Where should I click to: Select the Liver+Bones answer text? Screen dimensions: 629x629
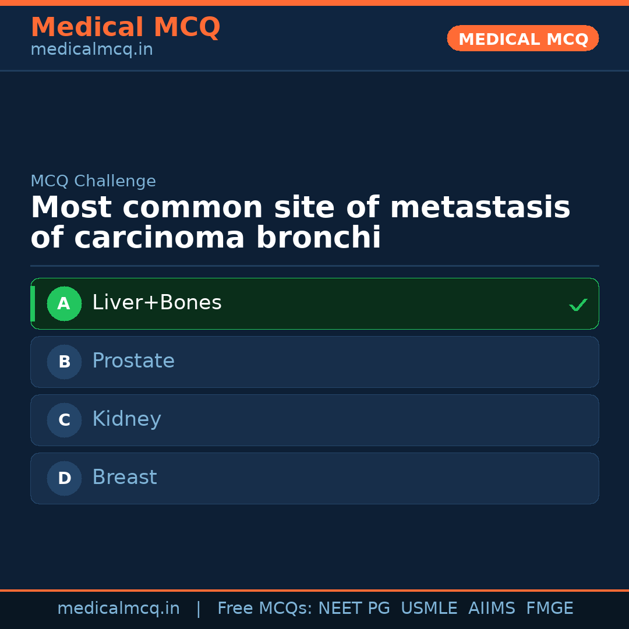[x=157, y=303]
